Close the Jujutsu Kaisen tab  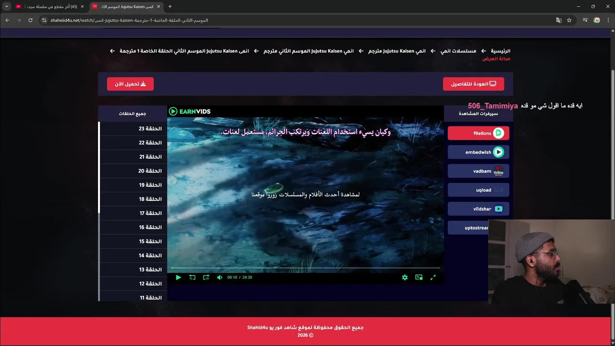(x=159, y=7)
